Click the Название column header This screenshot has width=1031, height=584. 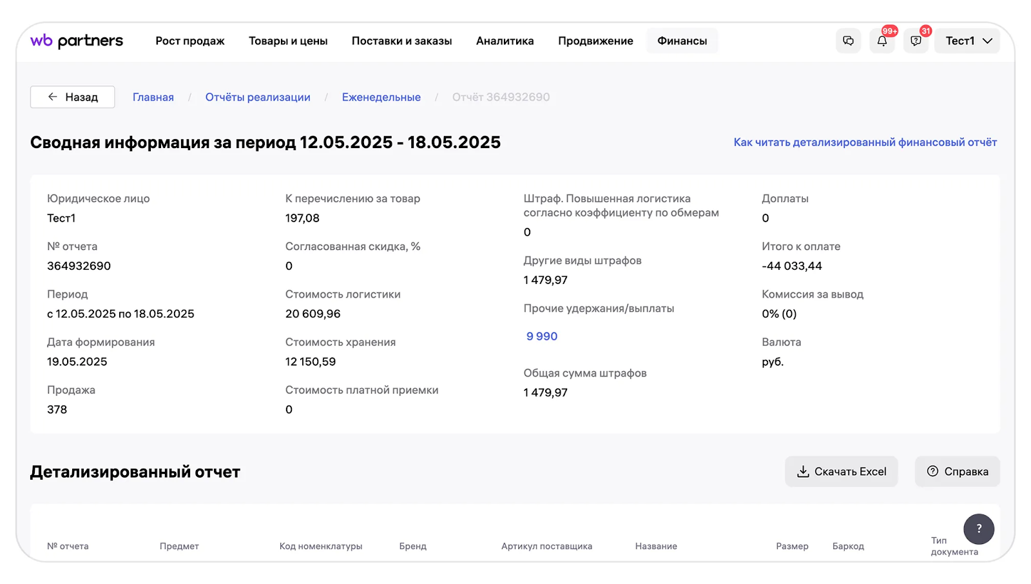tap(656, 546)
